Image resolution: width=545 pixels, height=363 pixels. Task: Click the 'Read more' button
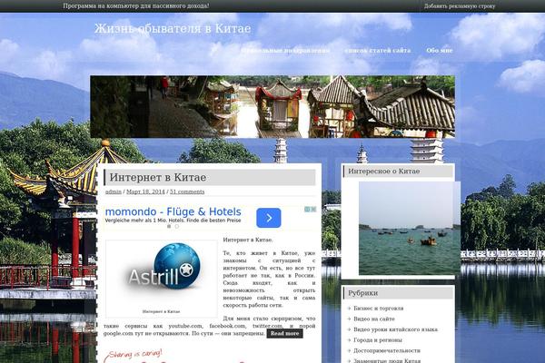(284, 333)
